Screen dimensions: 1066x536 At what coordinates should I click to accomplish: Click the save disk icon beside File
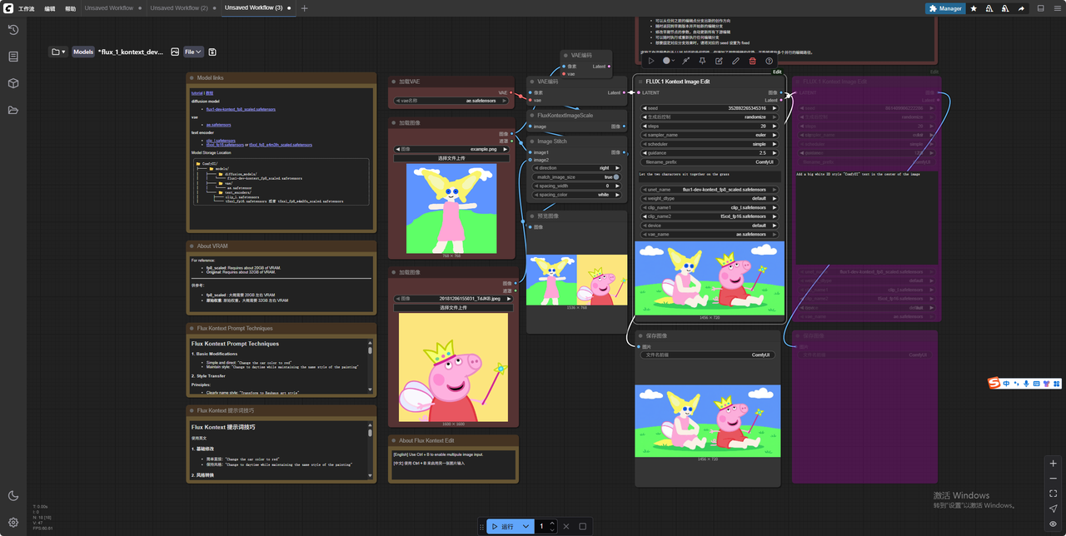[x=212, y=52]
